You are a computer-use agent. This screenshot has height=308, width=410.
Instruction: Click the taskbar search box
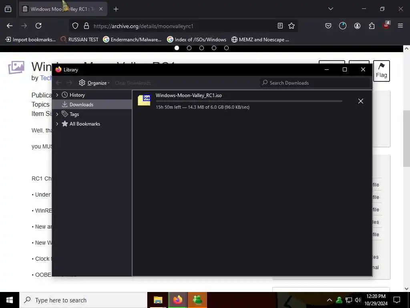coord(83,300)
